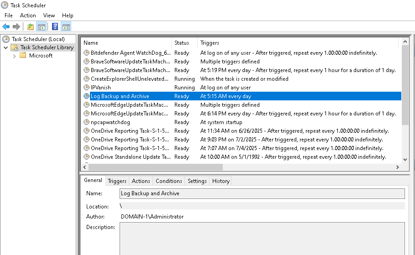The height and width of the screenshot is (255, 415).
Task: Toggle Show/Hide Action Pane toolbar icon
Action: coord(66,26)
